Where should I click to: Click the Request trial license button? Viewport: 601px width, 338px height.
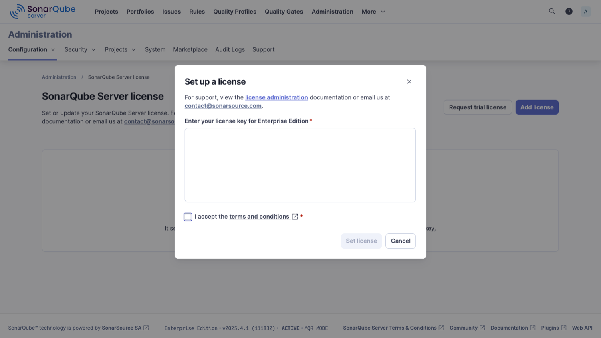pyautogui.click(x=478, y=107)
